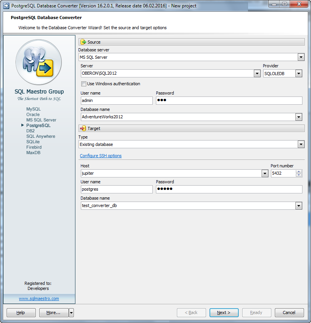Visit the www.sqlmaestro.com link
The image size is (311, 323).
pos(38,298)
